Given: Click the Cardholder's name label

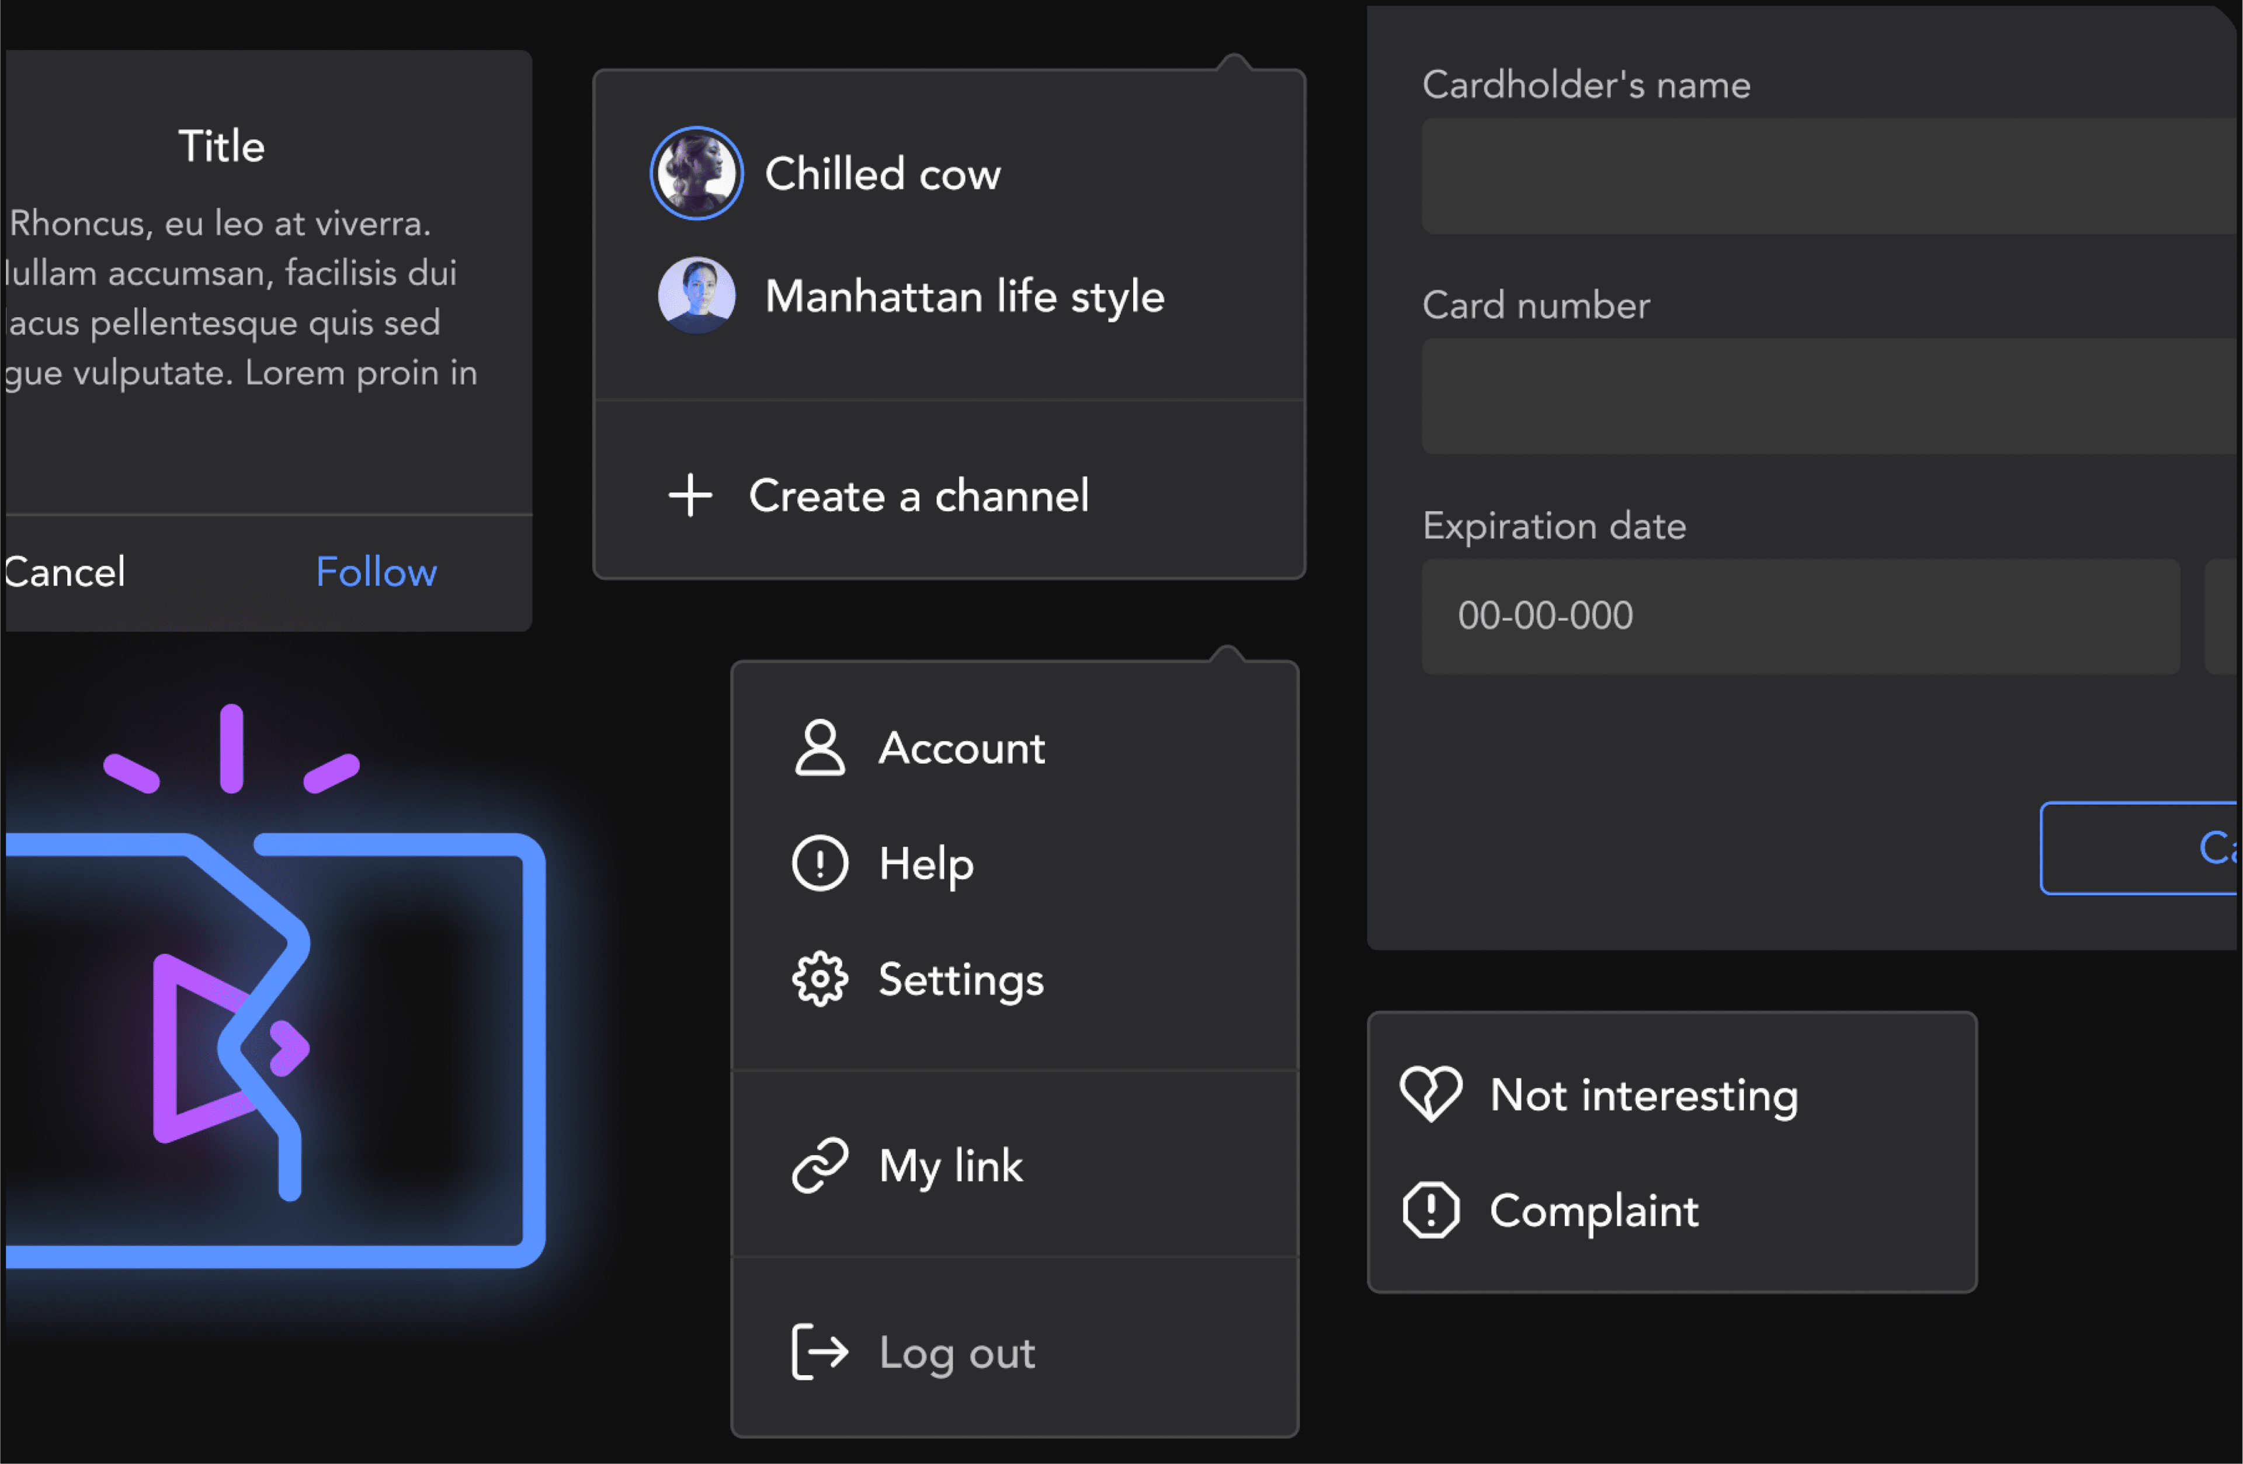Looking at the screenshot, I should [1586, 85].
